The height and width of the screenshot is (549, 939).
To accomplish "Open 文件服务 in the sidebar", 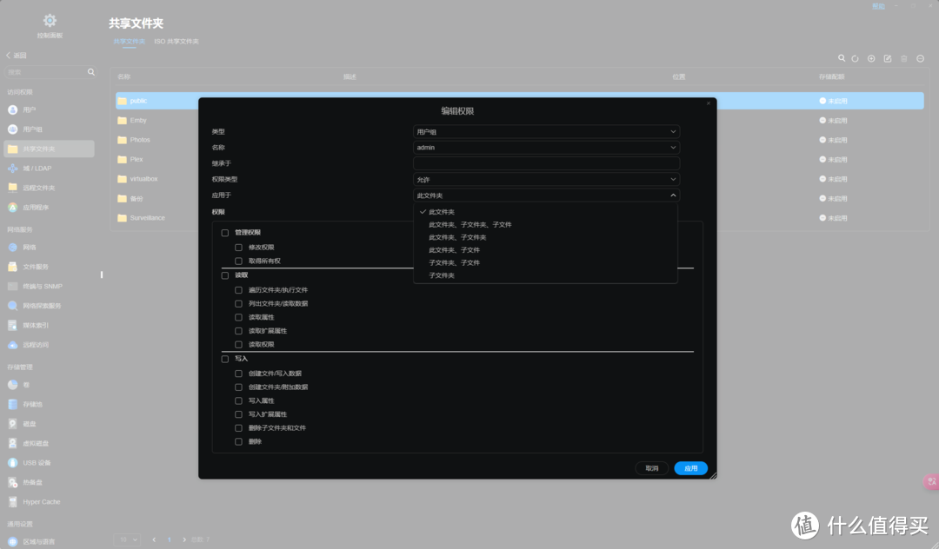I will 49,267.
